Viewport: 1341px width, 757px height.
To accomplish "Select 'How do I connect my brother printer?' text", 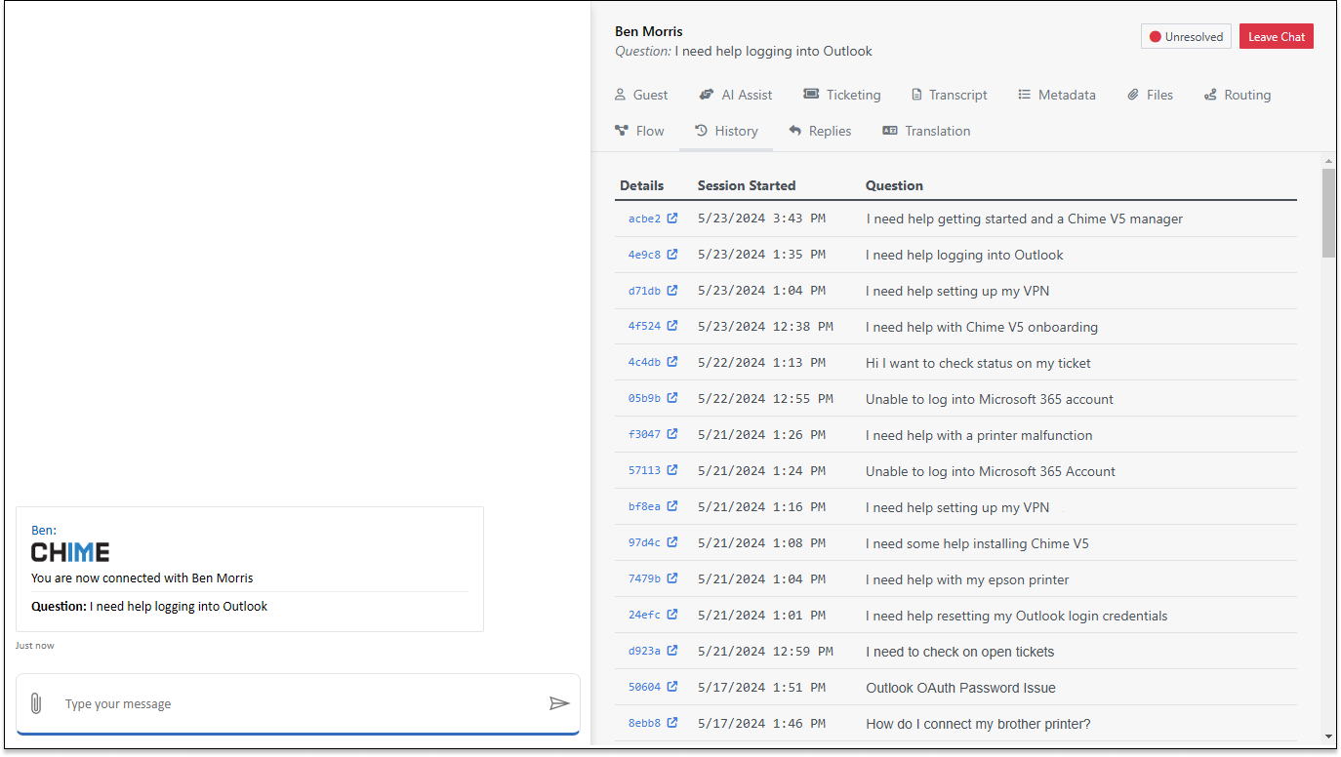I will pyautogui.click(x=978, y=724).
